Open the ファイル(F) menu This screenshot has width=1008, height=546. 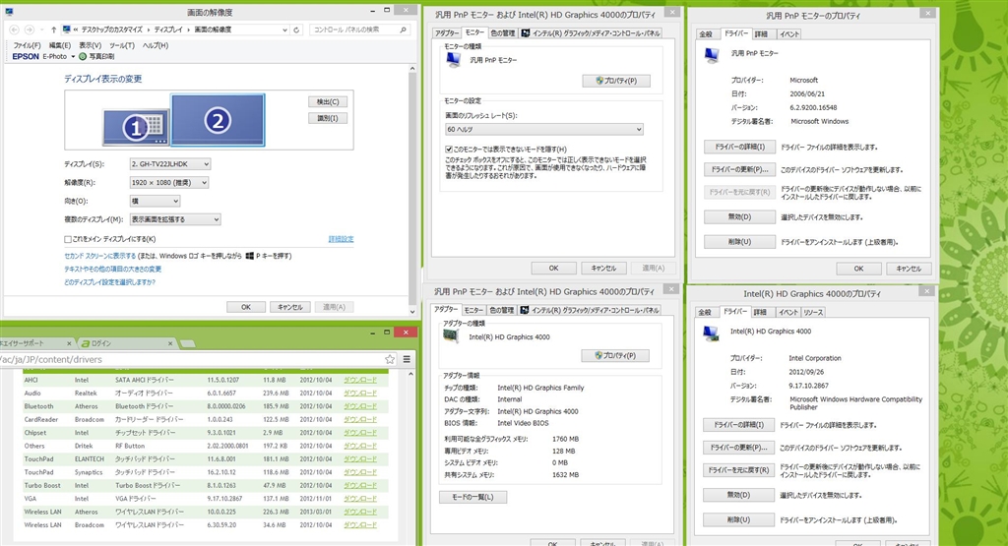click(27, 45)
